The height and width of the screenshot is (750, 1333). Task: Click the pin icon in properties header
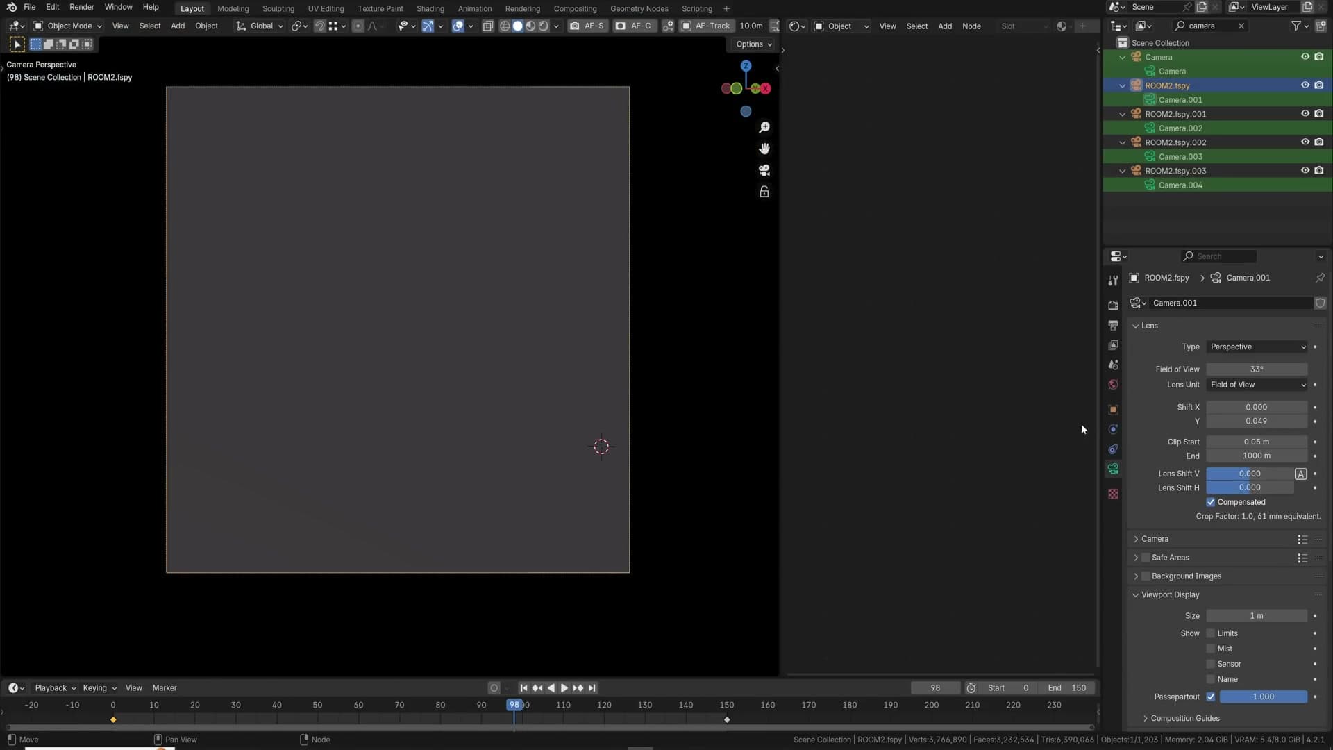tap(1320, 278)
